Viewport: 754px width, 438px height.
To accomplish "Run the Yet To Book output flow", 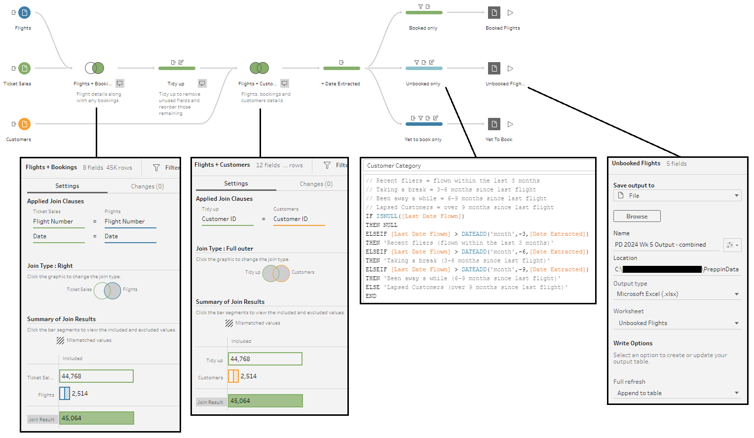I will pyautogui.click(x=510, y=124).
